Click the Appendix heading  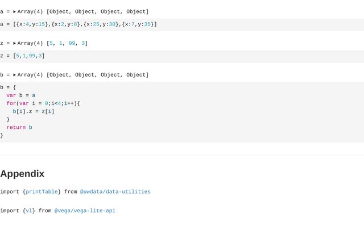22,174
